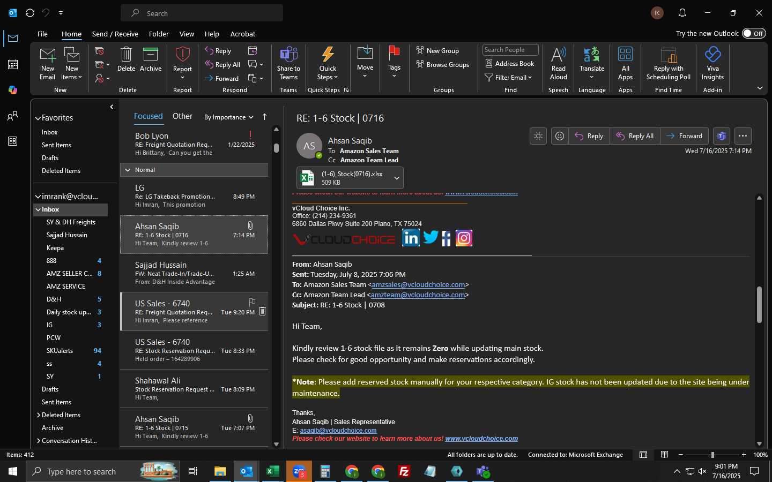
Task: Click the zoom slider handle
Action: (x=712, y=455)
